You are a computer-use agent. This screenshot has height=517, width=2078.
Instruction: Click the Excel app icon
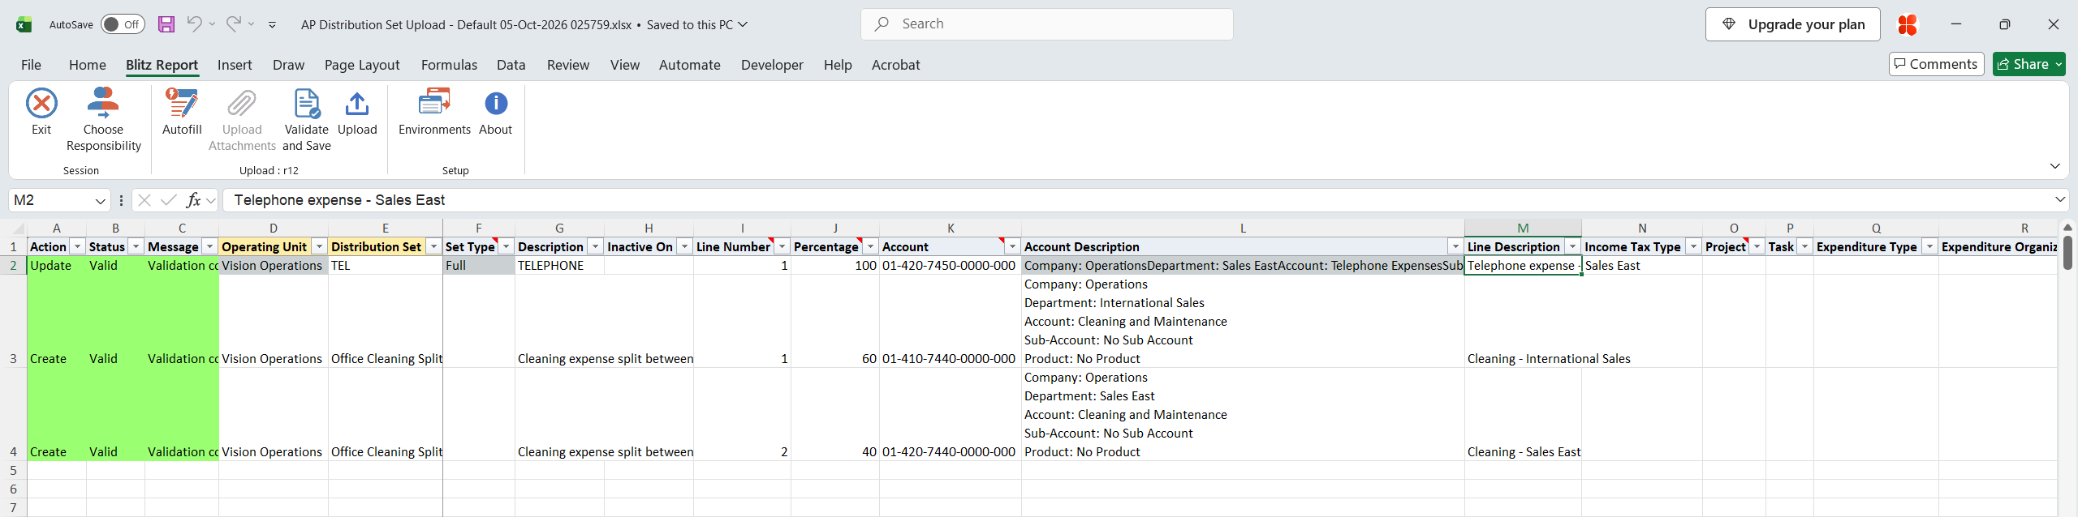tap(24, 24)
